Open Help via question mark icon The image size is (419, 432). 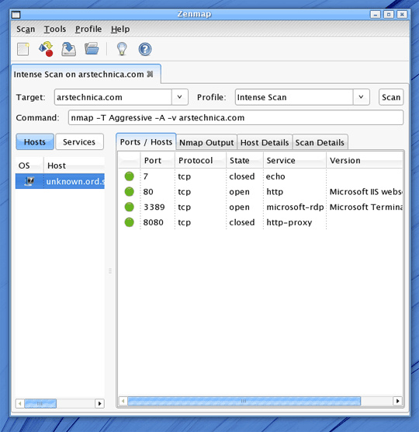click(145, 49)
